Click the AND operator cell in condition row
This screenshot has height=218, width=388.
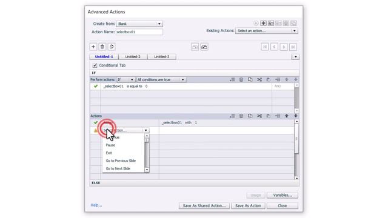(283, 86)
